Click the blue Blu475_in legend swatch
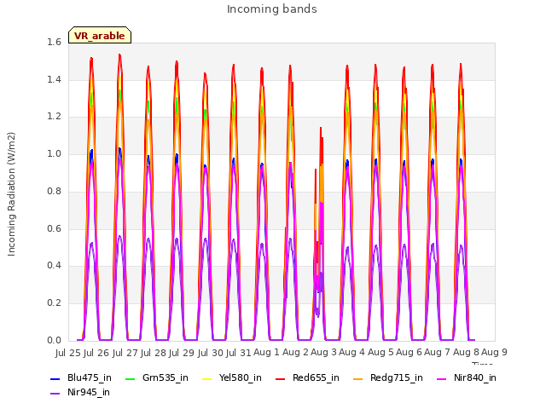The image size is (546, 409). coord(55,378)
